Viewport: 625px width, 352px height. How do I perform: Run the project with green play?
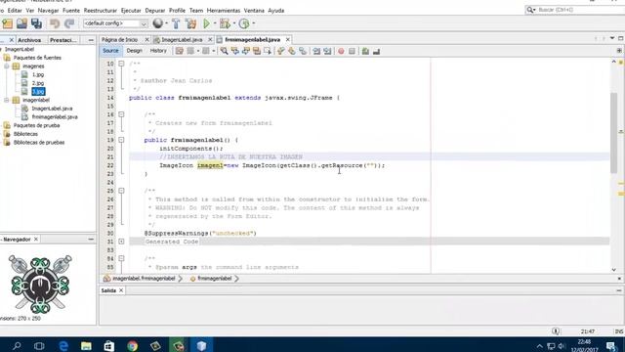click(x=206, y=23)
